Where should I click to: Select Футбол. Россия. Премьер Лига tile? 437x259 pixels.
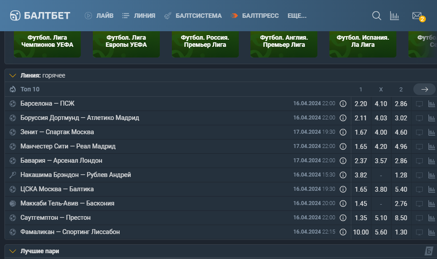(205, 44)
